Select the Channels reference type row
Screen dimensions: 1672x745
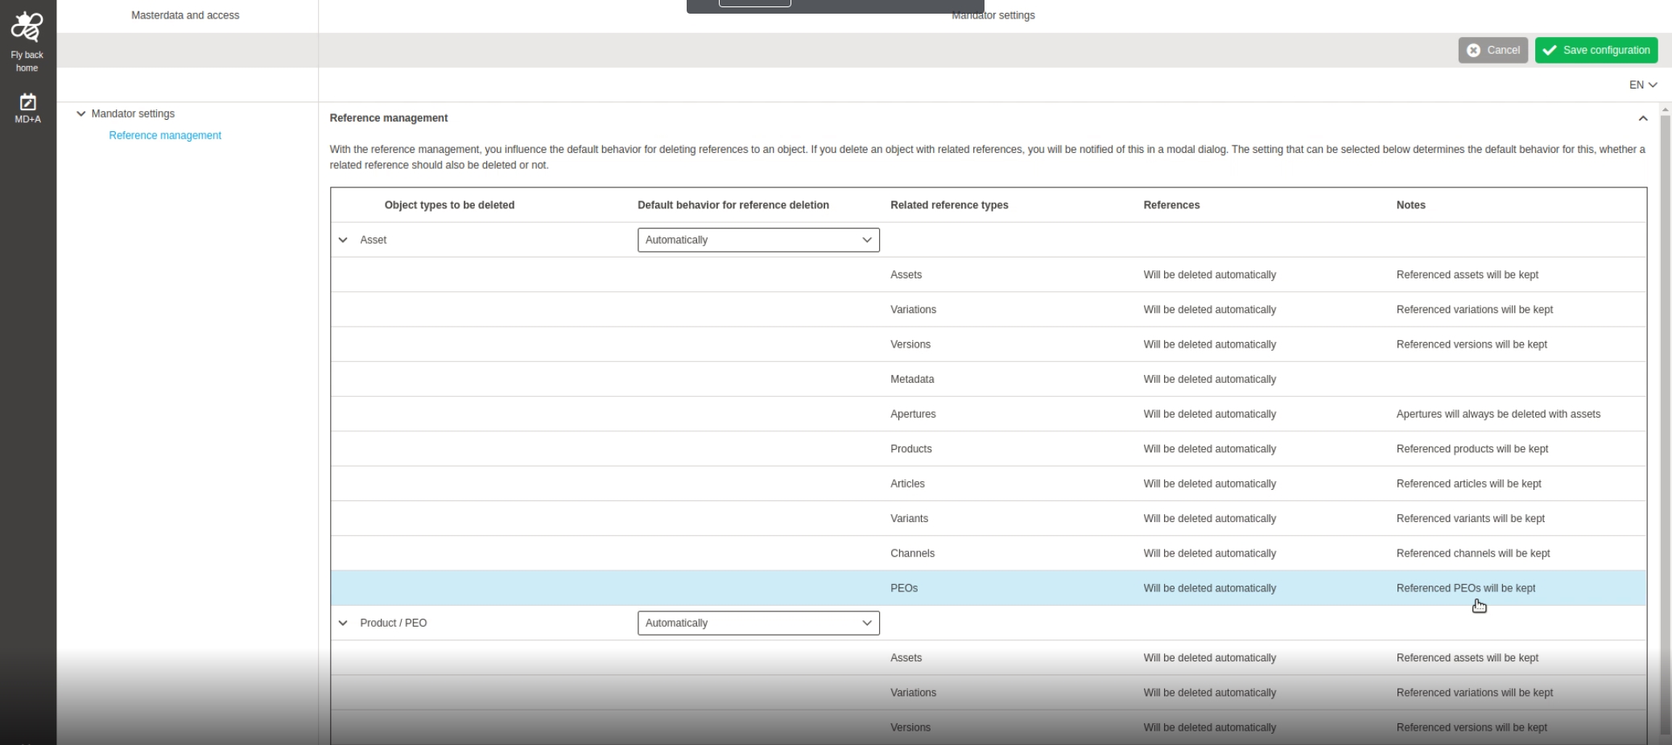click(989, 554)
